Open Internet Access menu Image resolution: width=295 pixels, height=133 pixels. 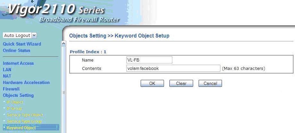point(18,63)
